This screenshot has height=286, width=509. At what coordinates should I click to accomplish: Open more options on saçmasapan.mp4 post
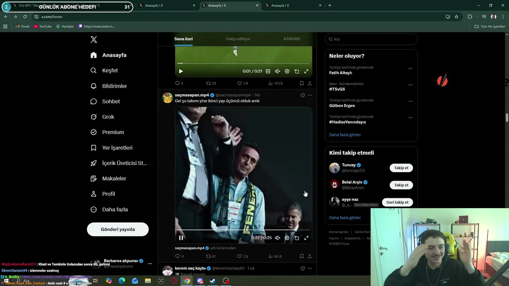tap(310, 95)
